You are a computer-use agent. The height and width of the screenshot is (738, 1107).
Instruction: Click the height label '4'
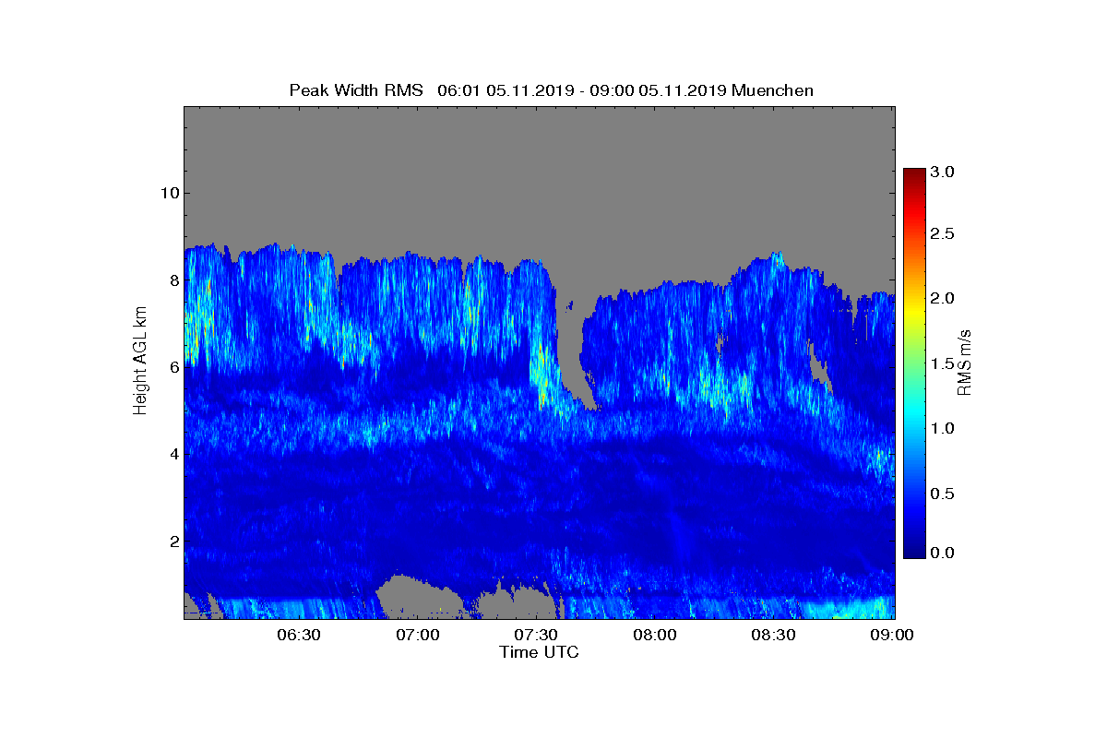coord(173,454)
